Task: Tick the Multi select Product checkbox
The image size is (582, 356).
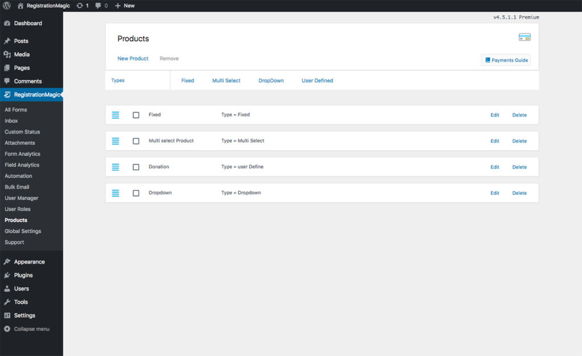Action: click(x=136, y=141)
